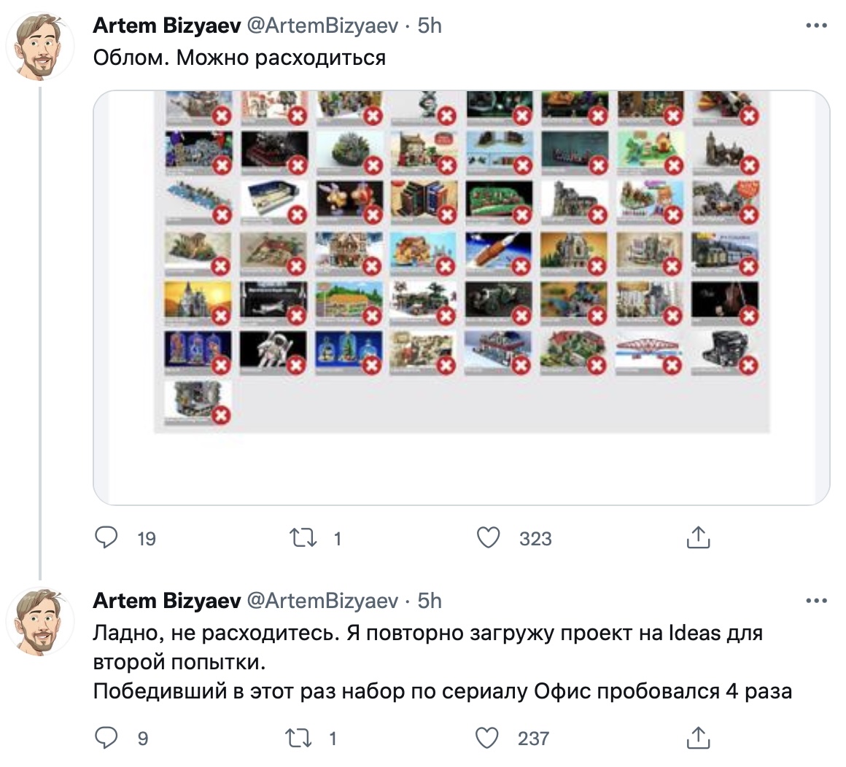Open second tweet text about Офис set
The width and height of the screenshot is (846, 767).
tap(443, 662)
